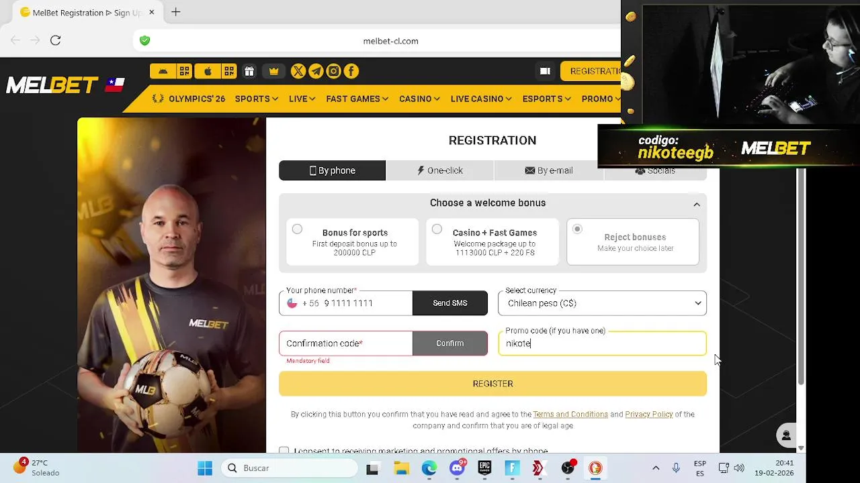Open the Terms and Conditions link
This screenshot has width=860, height=483.
(570, 415)
